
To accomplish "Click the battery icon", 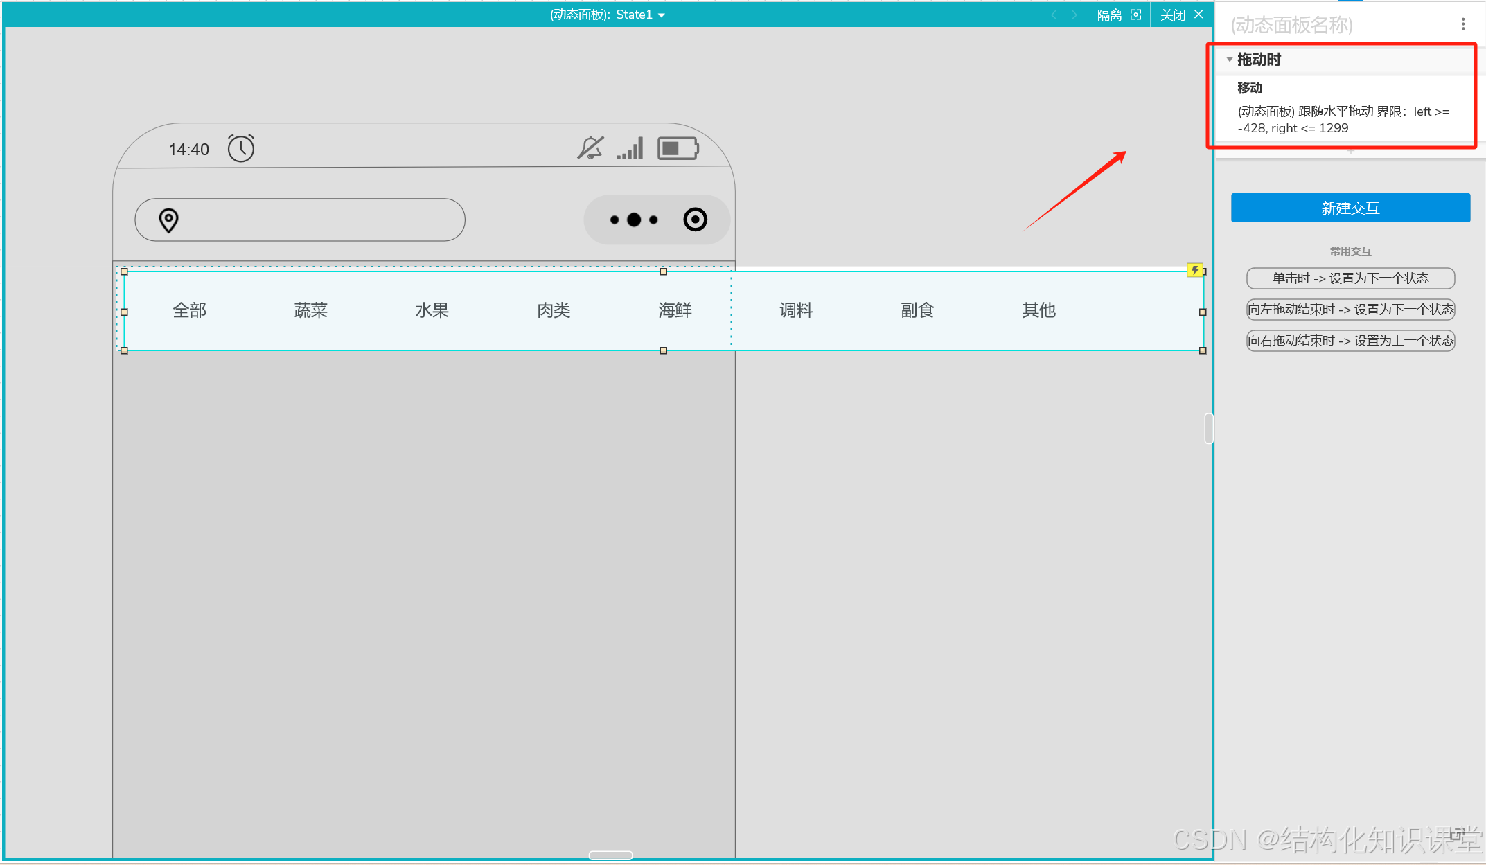I will point(678,148).
